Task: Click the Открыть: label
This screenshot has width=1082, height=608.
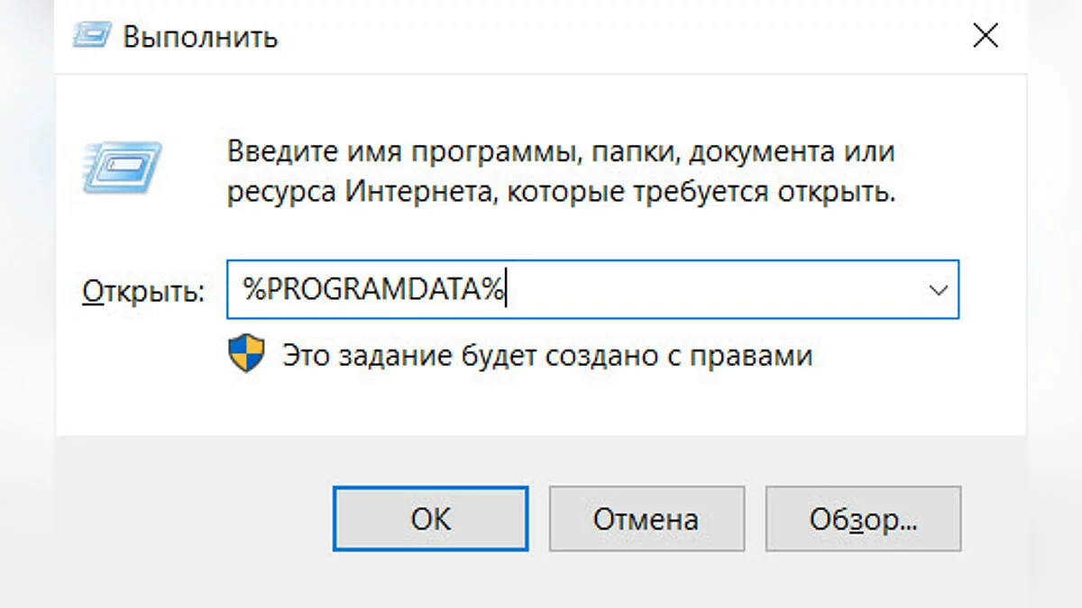Action: (x=143, y=291)
